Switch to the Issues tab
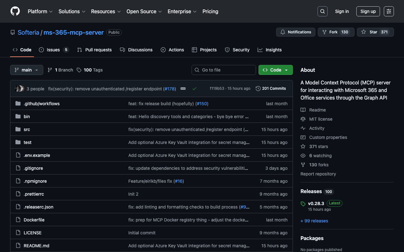 coord(53,50)
